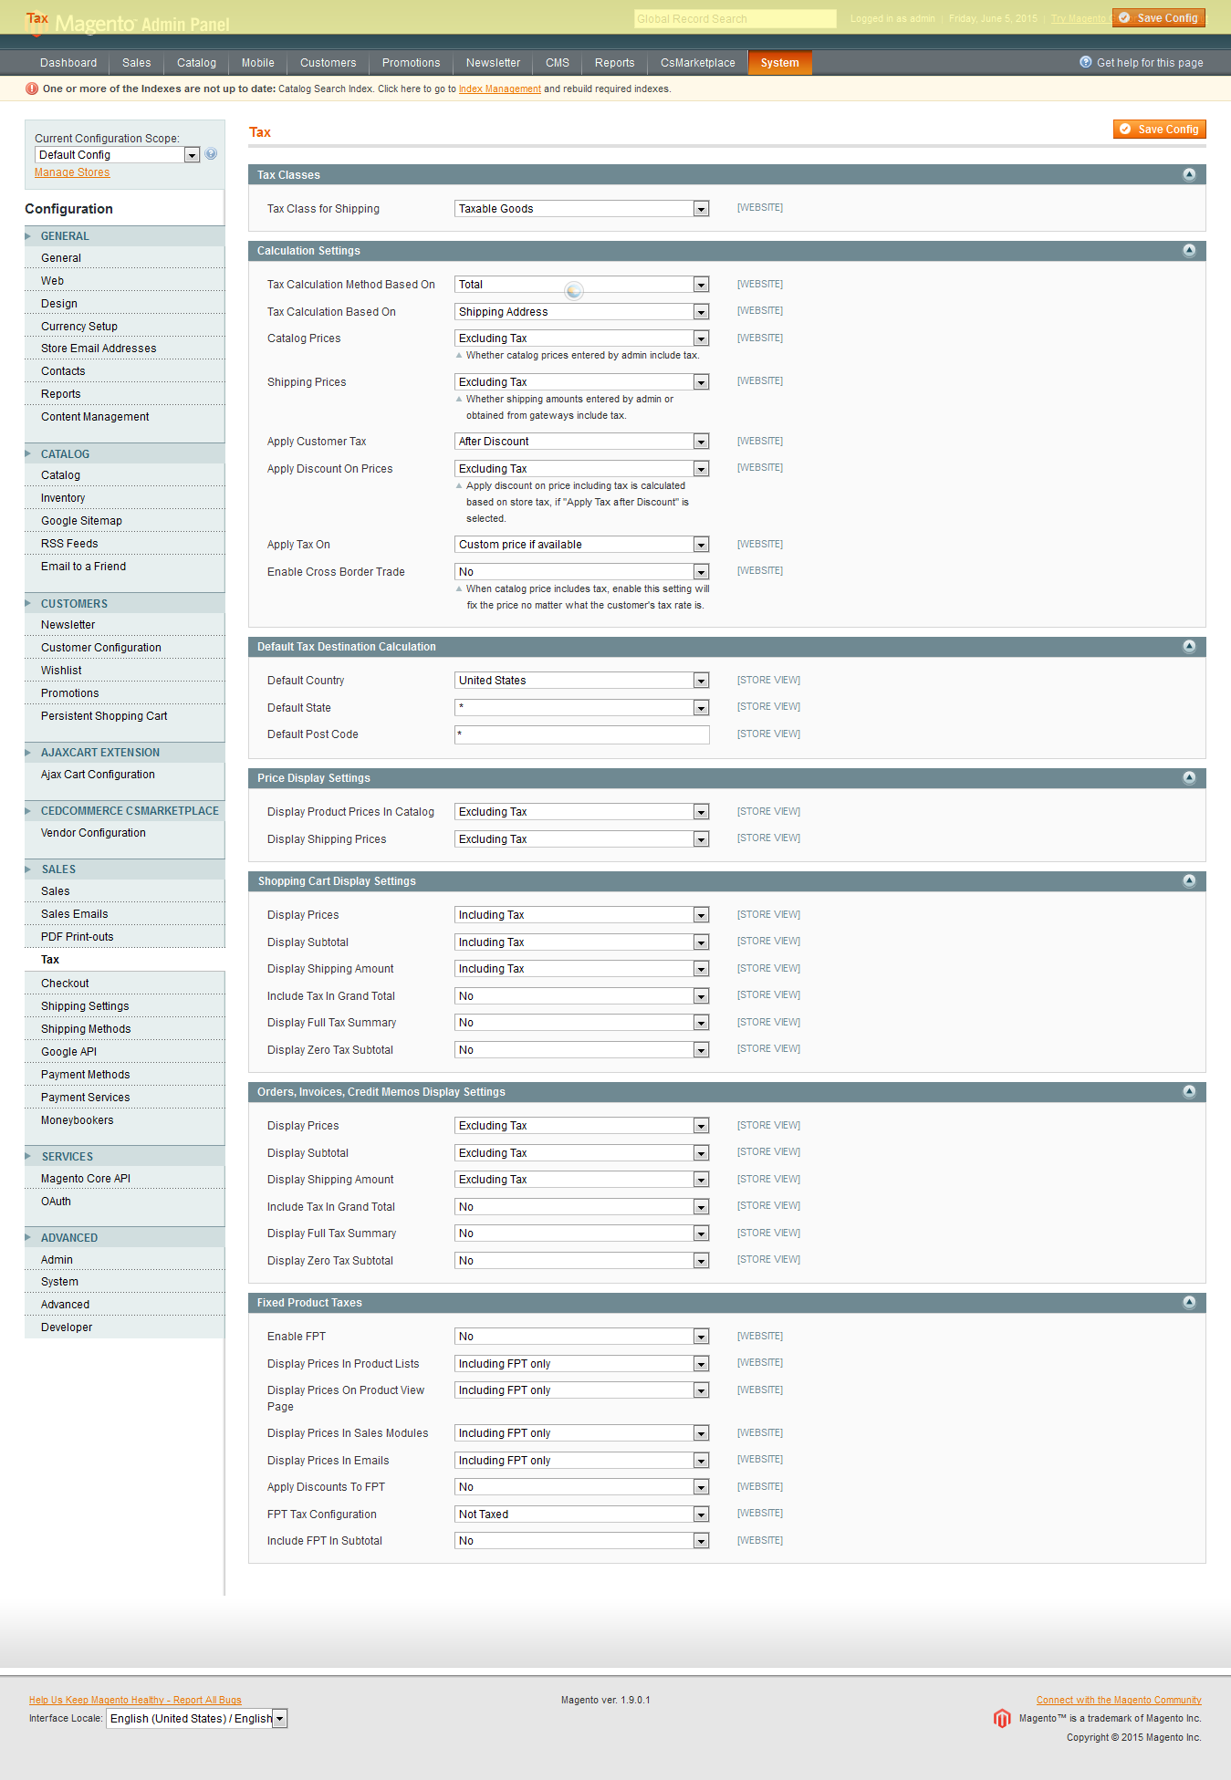Open the Current Configuration Scope dropdown

(x=118, y=155)
